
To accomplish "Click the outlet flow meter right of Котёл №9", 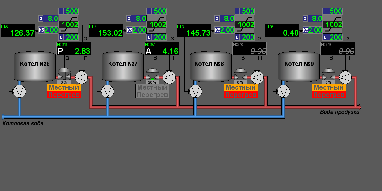I will coord(346,77).
